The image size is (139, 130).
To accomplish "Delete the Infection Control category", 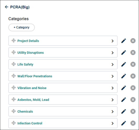I will pos(133,123).
